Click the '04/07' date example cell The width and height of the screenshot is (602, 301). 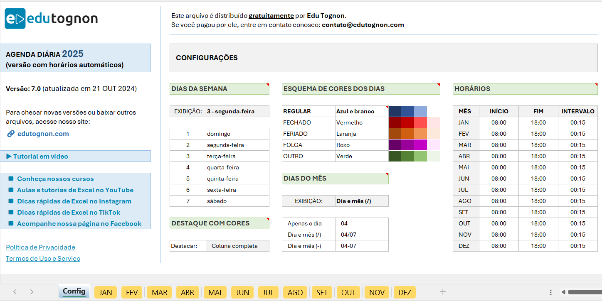[x=362, y=235]
